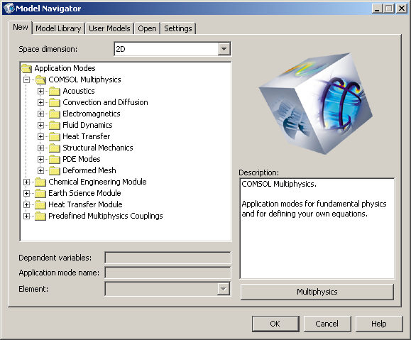The width and height of the screenshot is (411, 340).
Task: Expand the Heat Transfer node
Action: (x=40, y=136)
